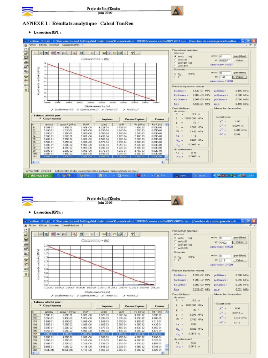Click magnifier zoom icon in RP1 graph toolbar

(137, 53)
